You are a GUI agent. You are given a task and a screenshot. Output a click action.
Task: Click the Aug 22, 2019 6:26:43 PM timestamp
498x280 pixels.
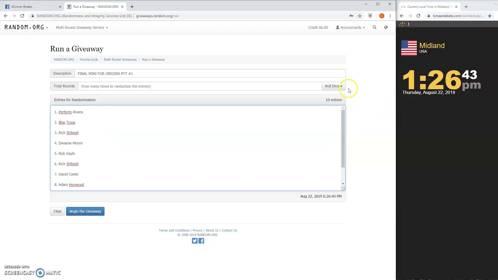[x=321, y=196]
